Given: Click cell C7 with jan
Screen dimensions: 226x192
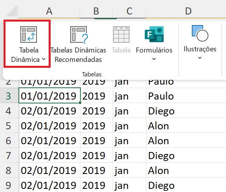Looking at the screenshot, I should tap(129, 156).
